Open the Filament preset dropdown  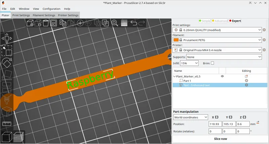217,40
